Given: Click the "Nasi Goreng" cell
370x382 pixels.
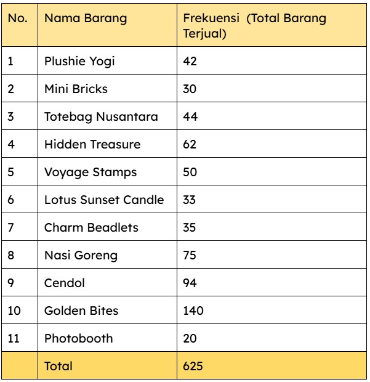Looking at the screenshot, I should coord(81,255).
